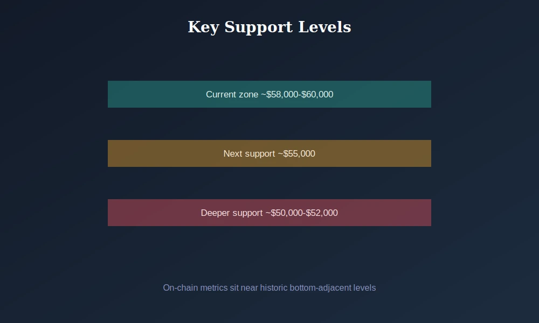
Task: Click the ~$55,000 price label
Action: click(x=296, y=153)
